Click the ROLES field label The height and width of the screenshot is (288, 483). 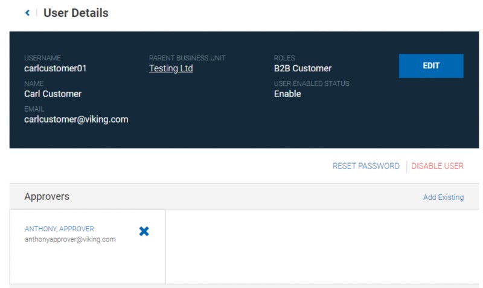(284, 58)
